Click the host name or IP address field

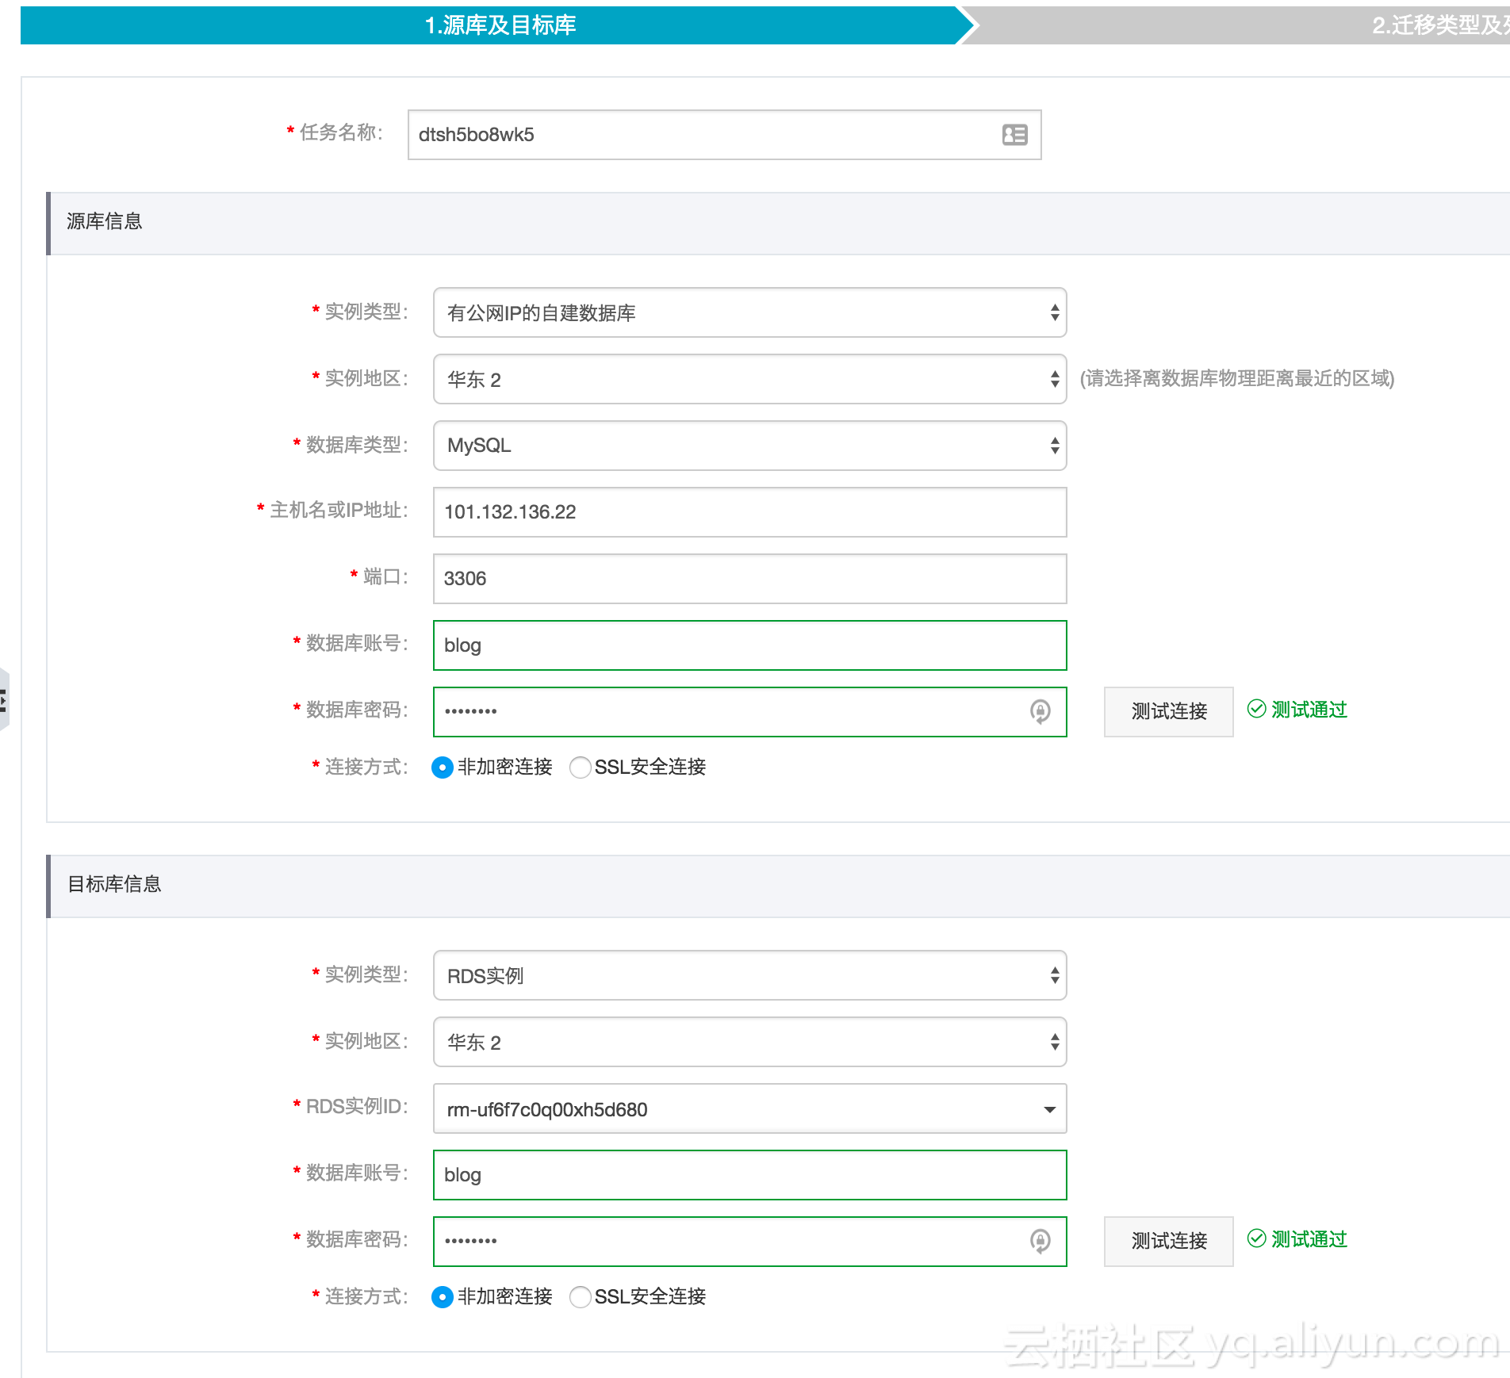pos(749,512)
